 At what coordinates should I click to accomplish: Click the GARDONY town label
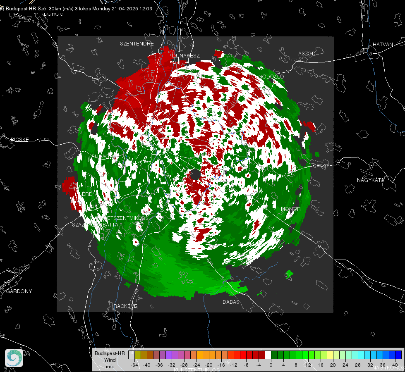pos(19,291)
